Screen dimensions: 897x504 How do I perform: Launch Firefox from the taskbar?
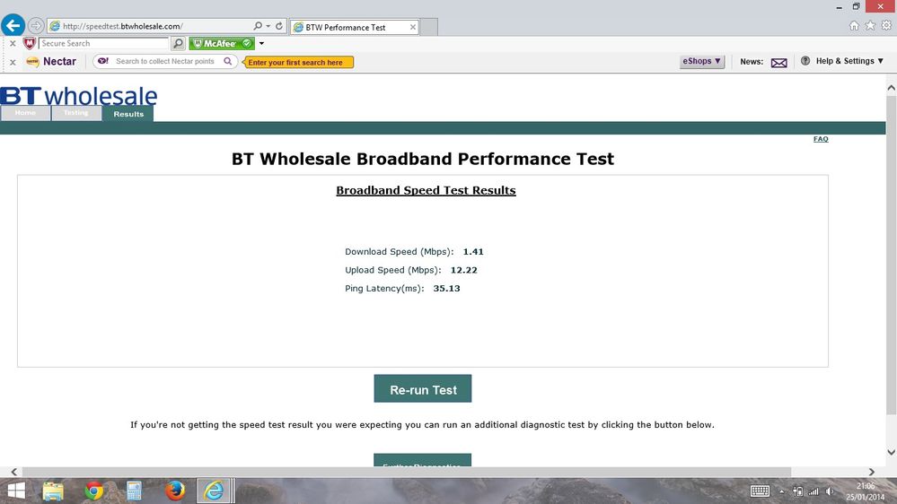(175, 491)
